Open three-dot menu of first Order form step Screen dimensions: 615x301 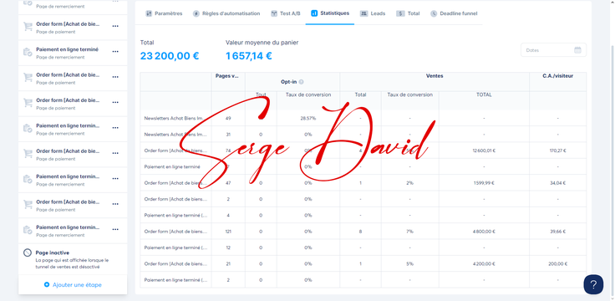(115, 26)
